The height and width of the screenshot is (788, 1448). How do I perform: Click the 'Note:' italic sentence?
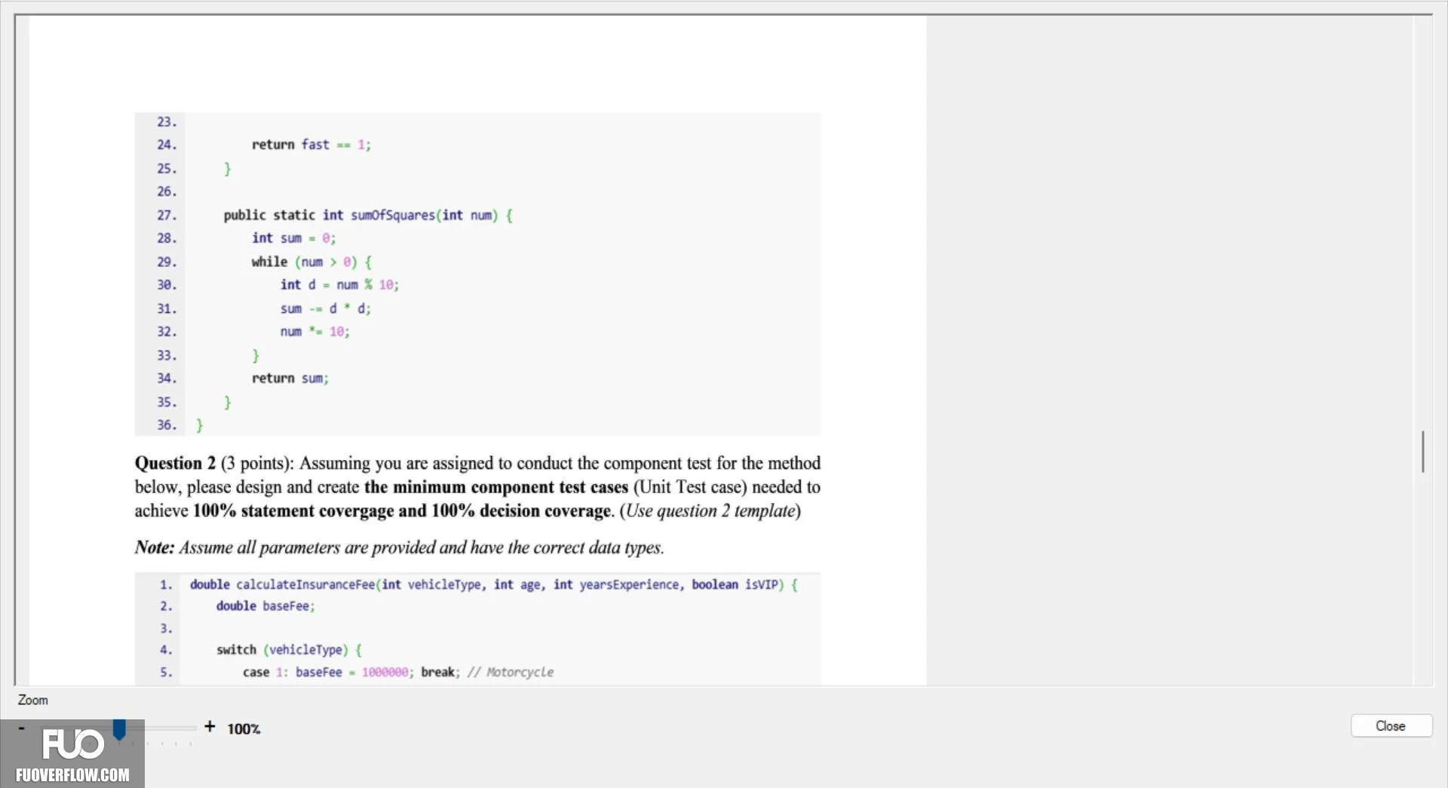point(400,547)
